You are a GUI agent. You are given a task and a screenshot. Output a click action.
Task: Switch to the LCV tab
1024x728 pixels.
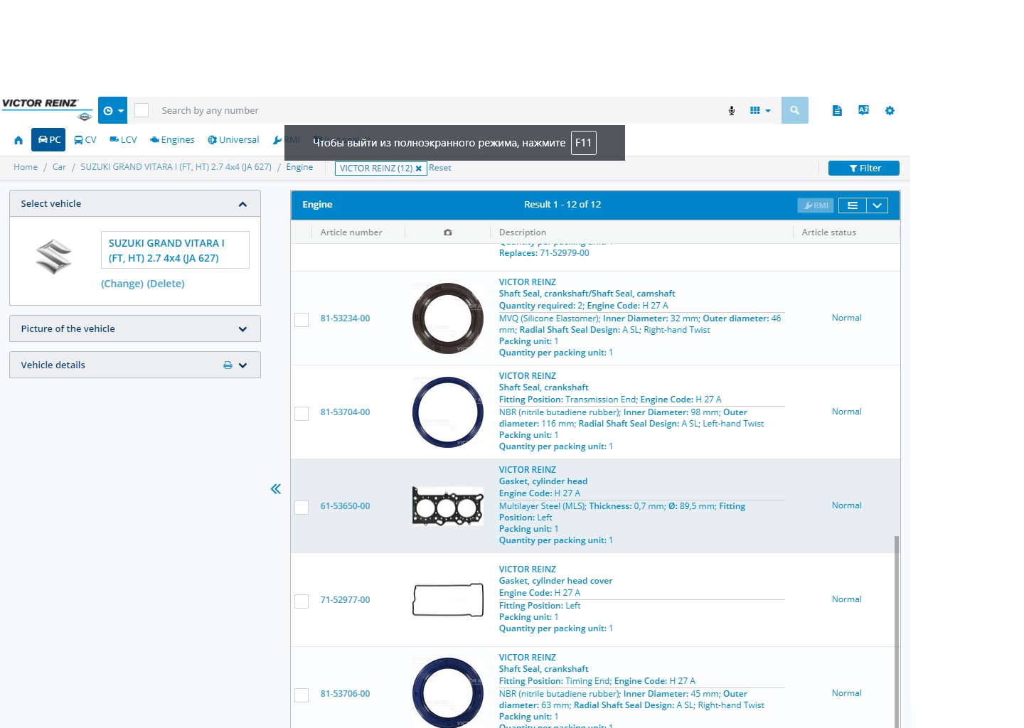click(123, 140)
